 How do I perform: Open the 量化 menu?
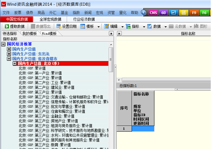(x=123, y=13)
